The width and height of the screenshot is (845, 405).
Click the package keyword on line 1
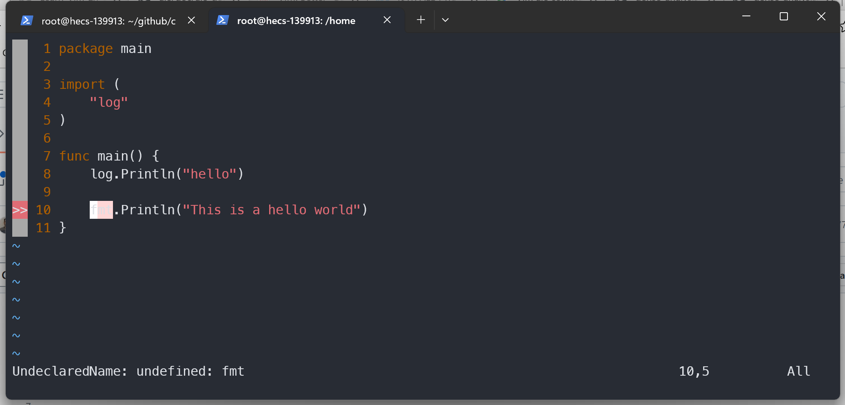click(x=86, y=49)
